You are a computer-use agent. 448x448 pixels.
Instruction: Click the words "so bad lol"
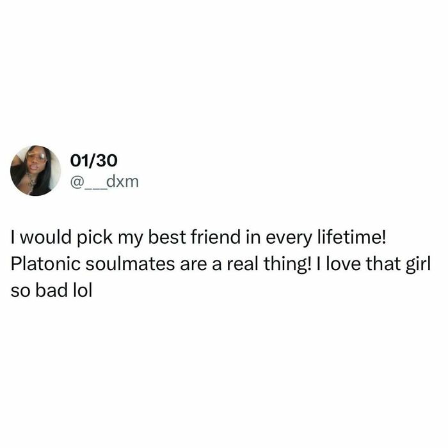point(51,291)
